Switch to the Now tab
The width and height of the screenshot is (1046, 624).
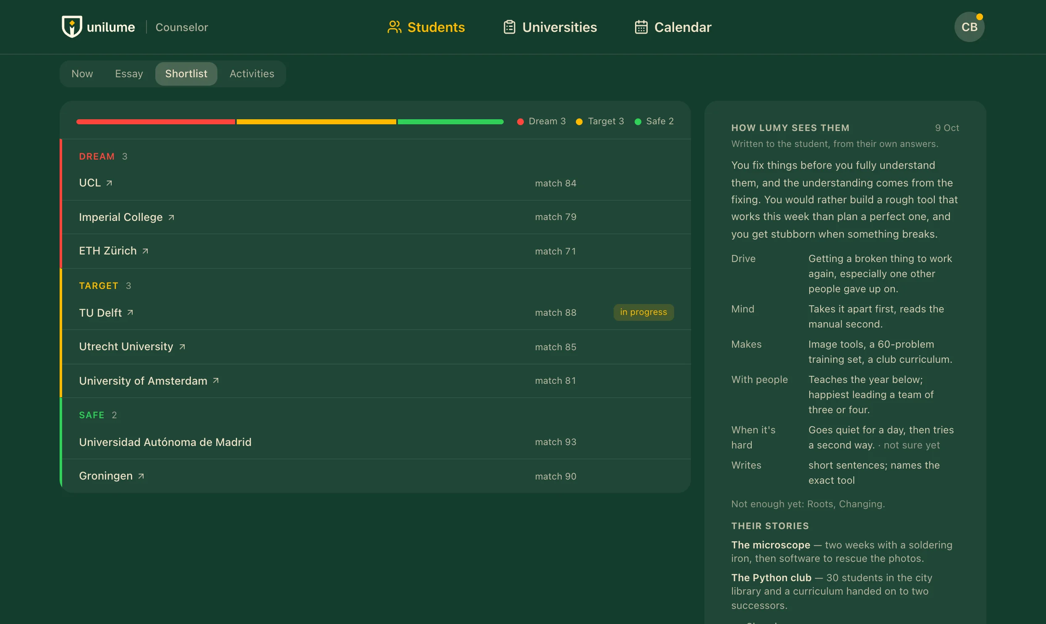[82, 73]
